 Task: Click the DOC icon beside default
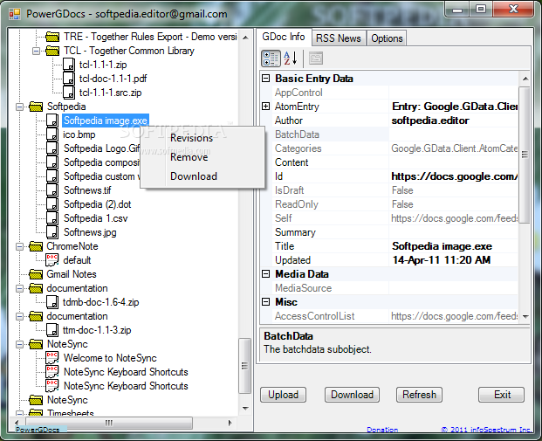[x=52, y=260]
